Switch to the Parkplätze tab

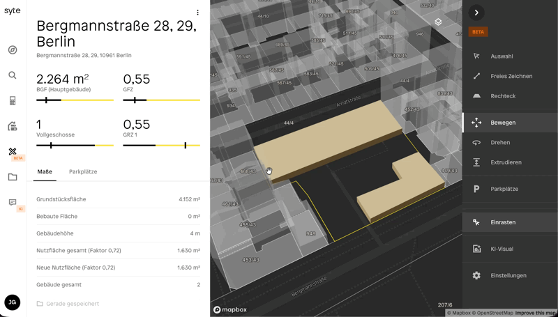tap(83, 171)
